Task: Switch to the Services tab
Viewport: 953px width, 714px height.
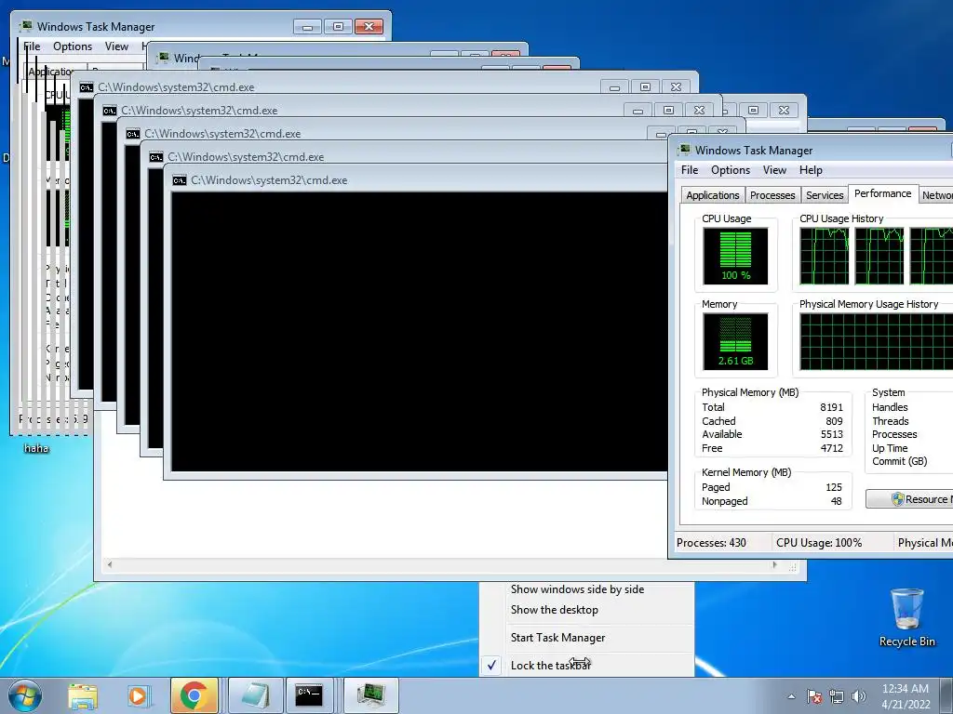Action: tap(825, 195)
